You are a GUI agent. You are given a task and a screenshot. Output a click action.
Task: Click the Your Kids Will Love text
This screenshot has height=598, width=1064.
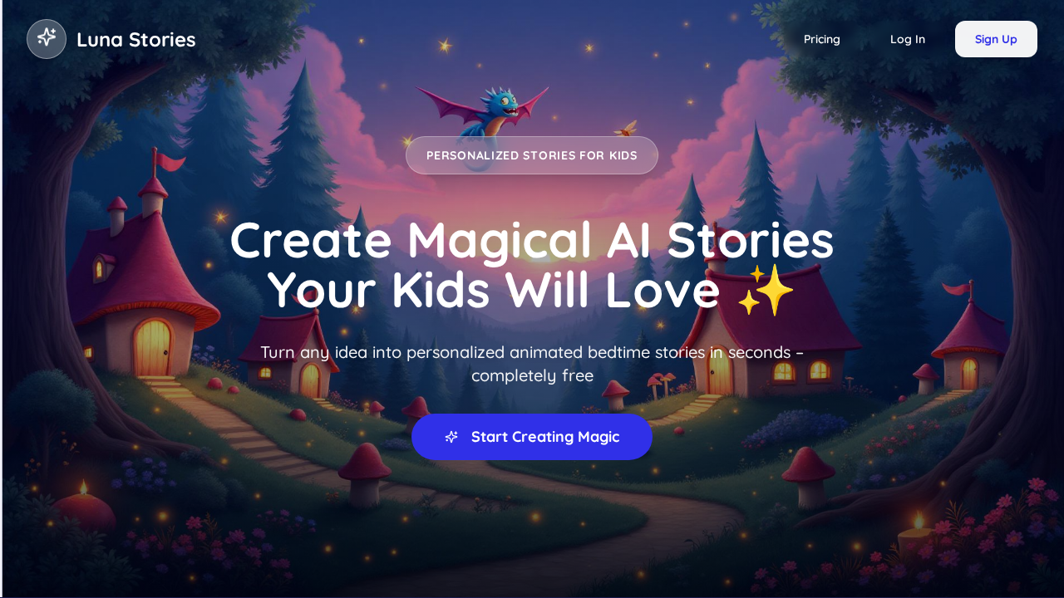(x=494, y=291)
